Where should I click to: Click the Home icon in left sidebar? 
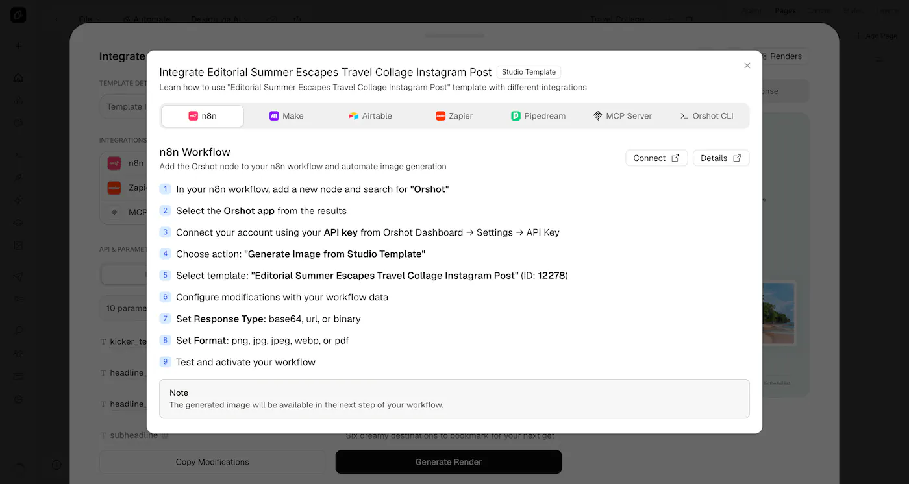[x=18, y=78]
